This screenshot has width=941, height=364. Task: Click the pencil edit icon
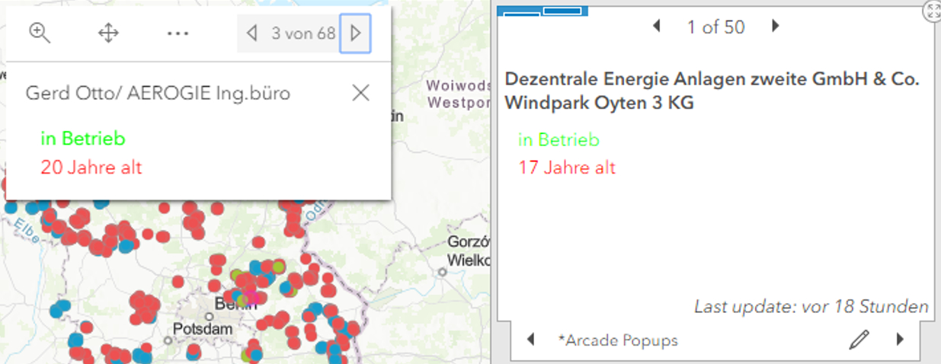pyautogui.click(x=859, y=340)
